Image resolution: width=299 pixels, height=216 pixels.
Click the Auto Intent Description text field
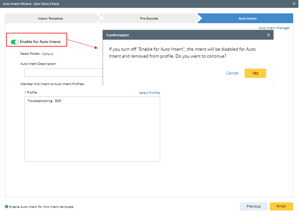pyautogui.click(x=63, y=73)
